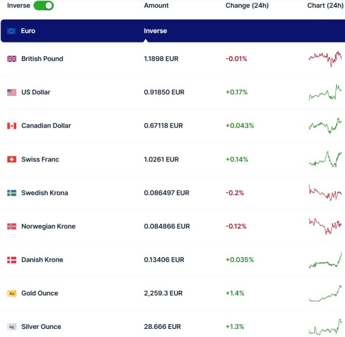Click the Gold Ounce Au icon
345x337 pixels.
point(11,293)
